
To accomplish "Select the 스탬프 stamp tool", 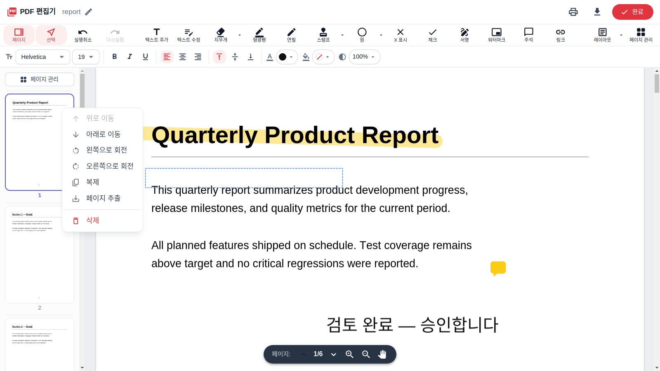I will (323, 35).
